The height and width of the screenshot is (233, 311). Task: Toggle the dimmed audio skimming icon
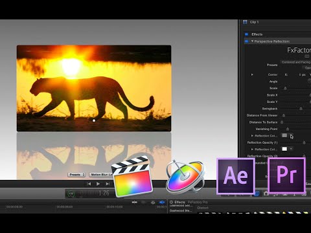coord(144,203)
